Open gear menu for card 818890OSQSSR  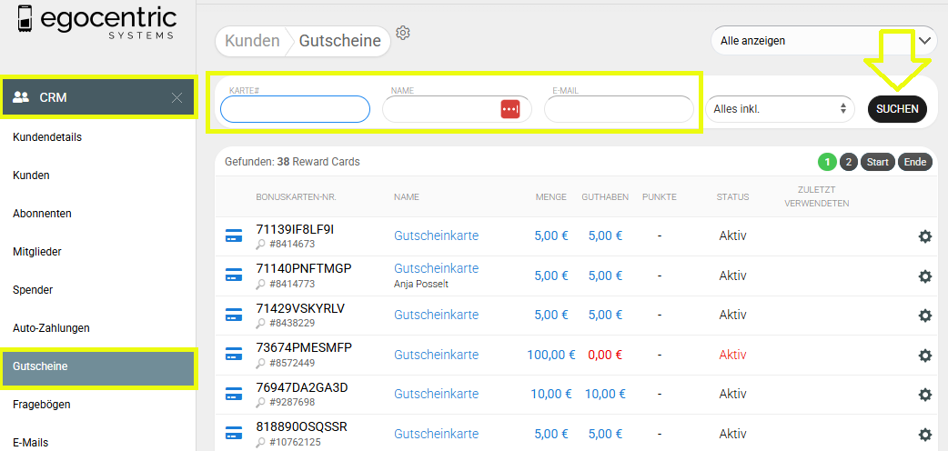pos(924,434)
